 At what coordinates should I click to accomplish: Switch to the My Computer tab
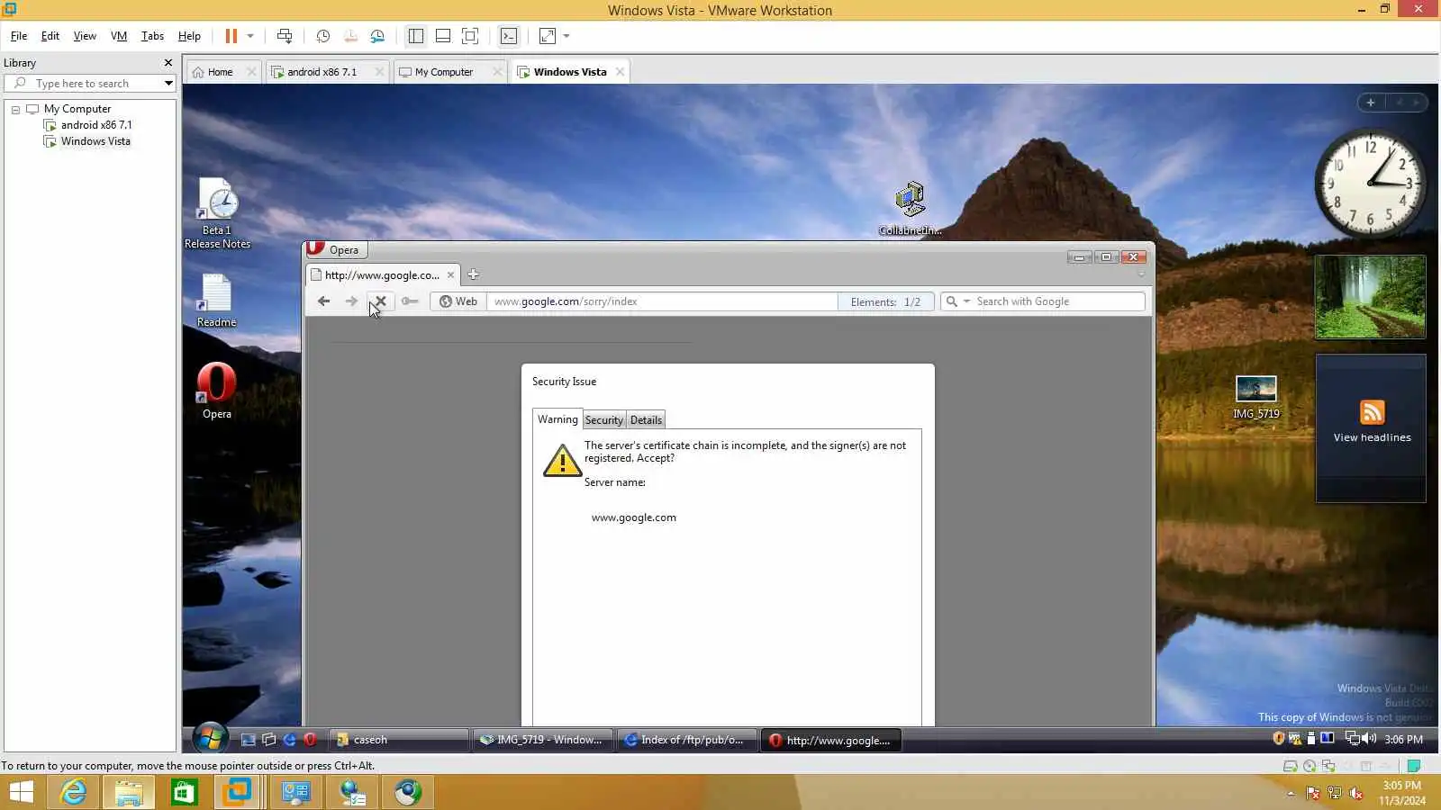point(443,72)
